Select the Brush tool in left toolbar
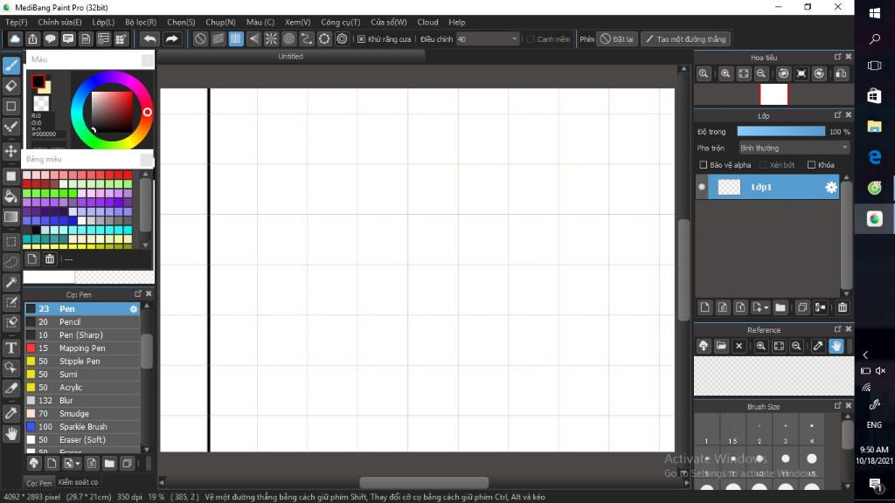Screen dimensions: 895x503 [10, 65]
